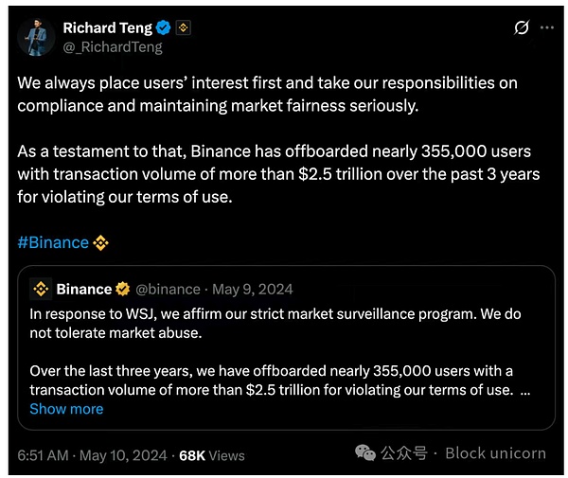Viewport: 568px width, 478px height.
Task: Open the #Binance hashtag link
Action: pos(53,242)
